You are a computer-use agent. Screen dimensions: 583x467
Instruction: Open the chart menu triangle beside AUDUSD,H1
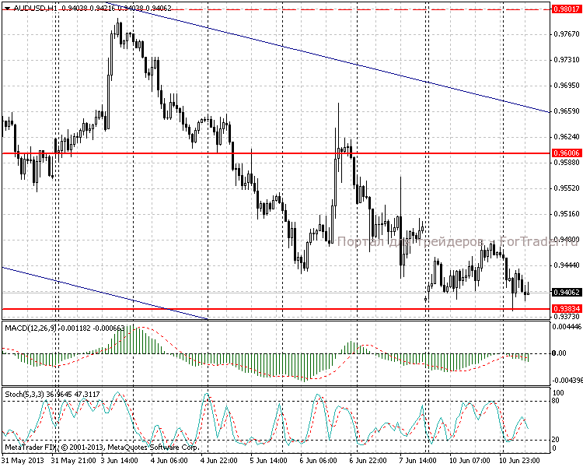click(x=7, y=8)
